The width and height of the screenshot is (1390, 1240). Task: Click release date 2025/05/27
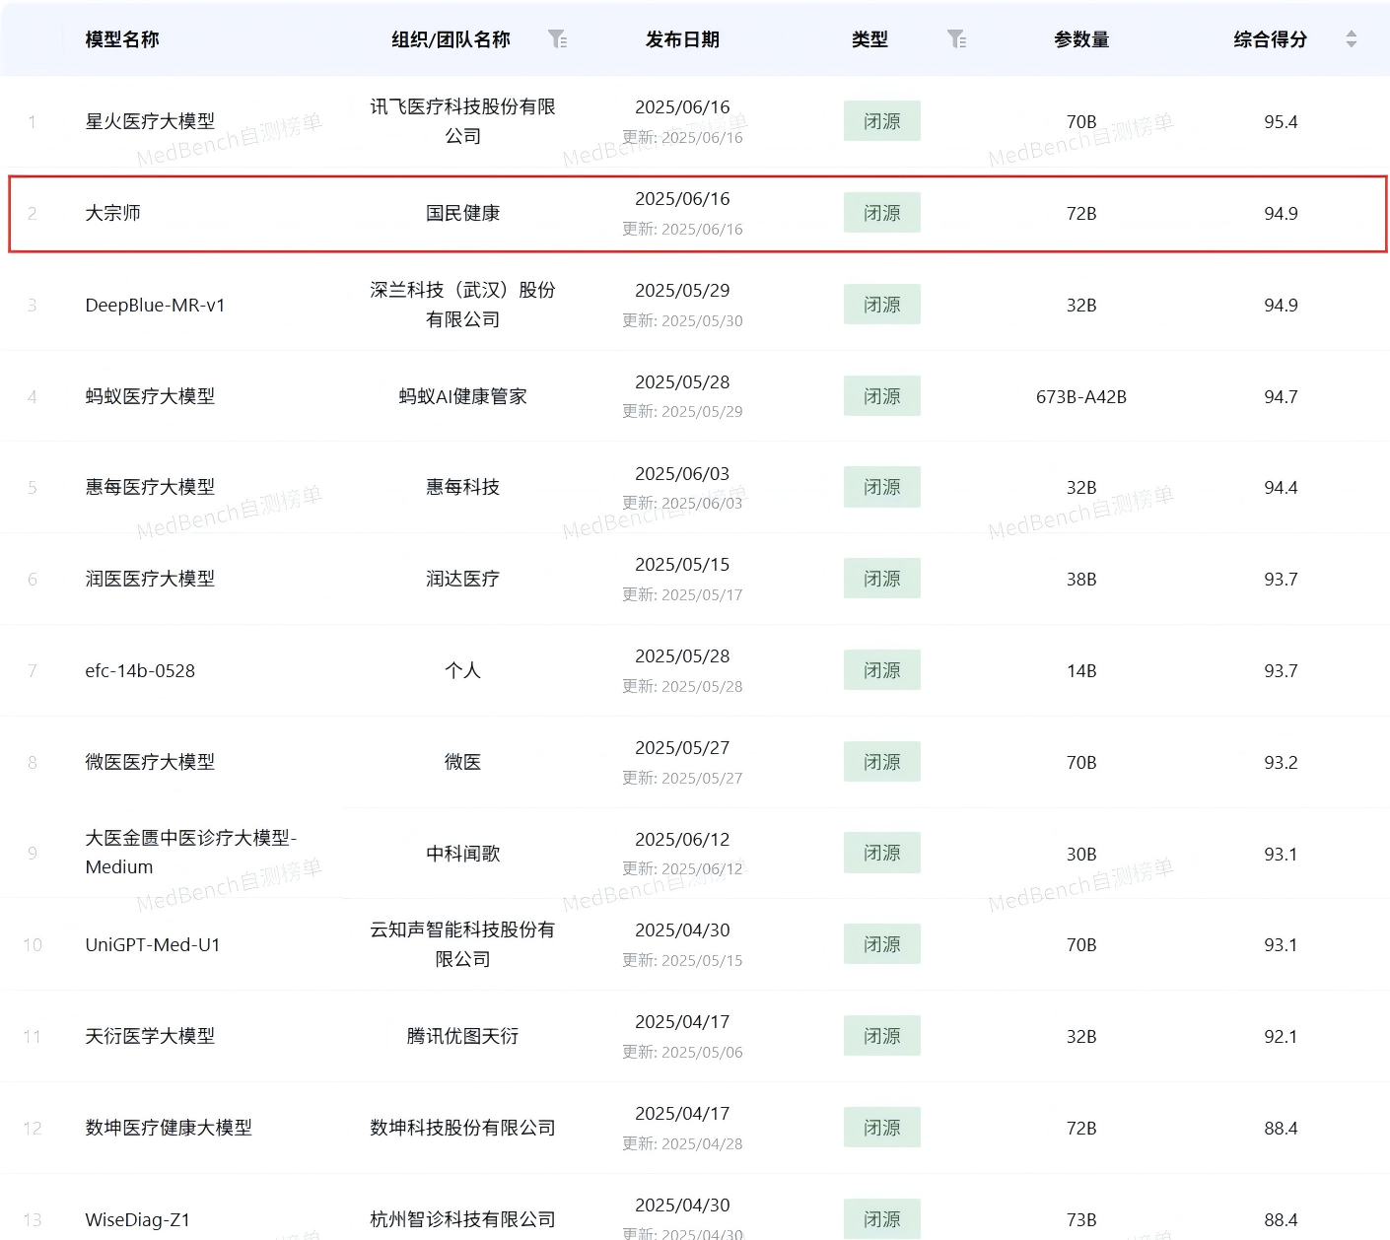pyautogui.click(x=682, y=747)
